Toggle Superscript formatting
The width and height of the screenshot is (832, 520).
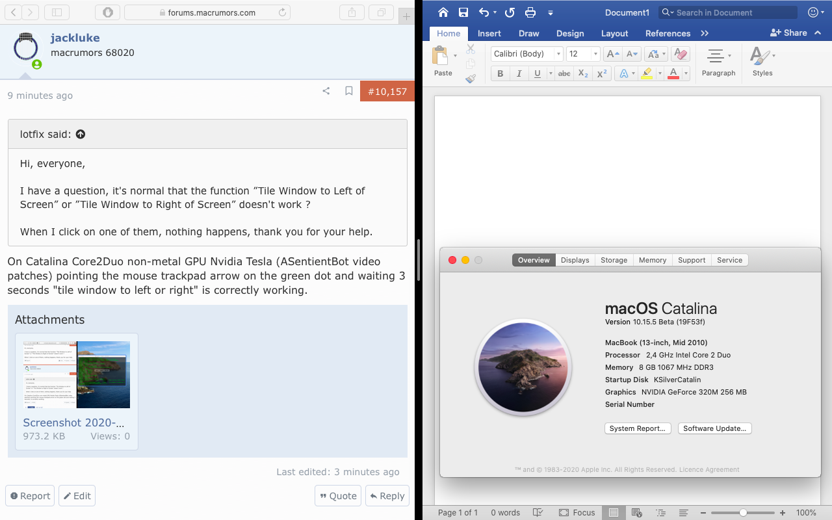[x=602, y=73]
